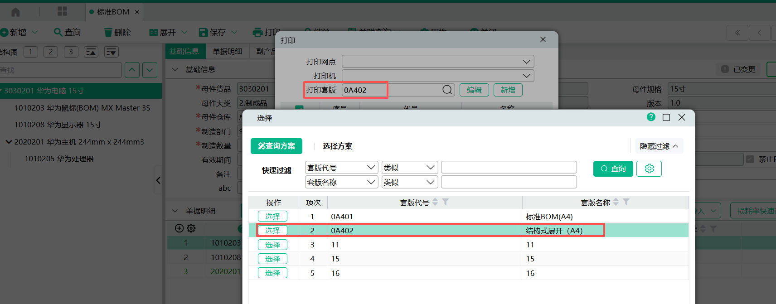Click the green 查询 search button

[x=613, y=169]
